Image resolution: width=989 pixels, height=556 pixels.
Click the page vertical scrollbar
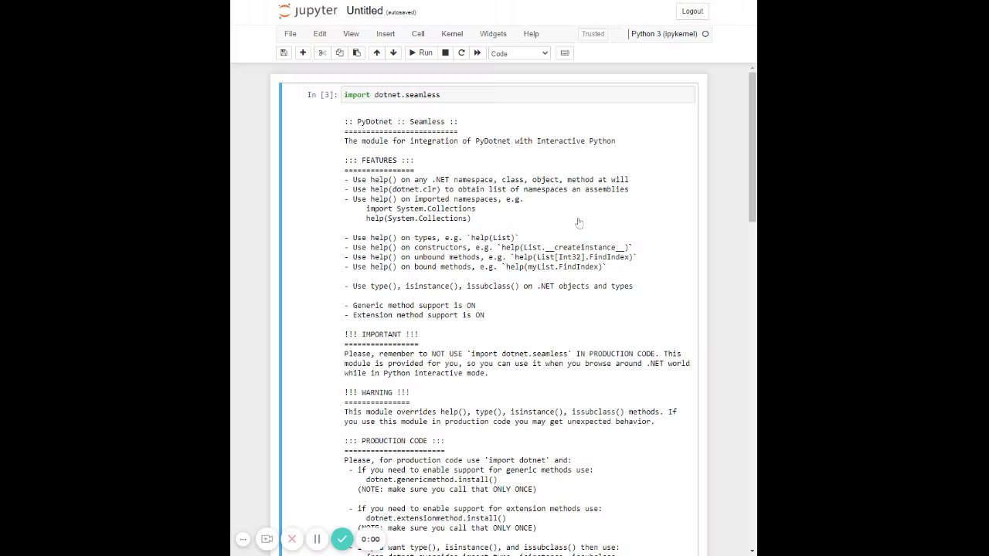pyautogui.click(x=753, y=147)
